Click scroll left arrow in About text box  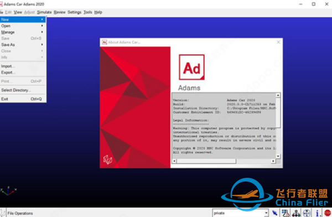[x=174, y=161]
